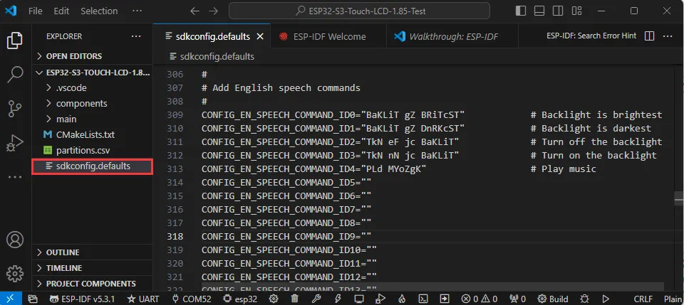Expand the OUTLINE section
The image size is (684, 305).
tap(63, 252)
